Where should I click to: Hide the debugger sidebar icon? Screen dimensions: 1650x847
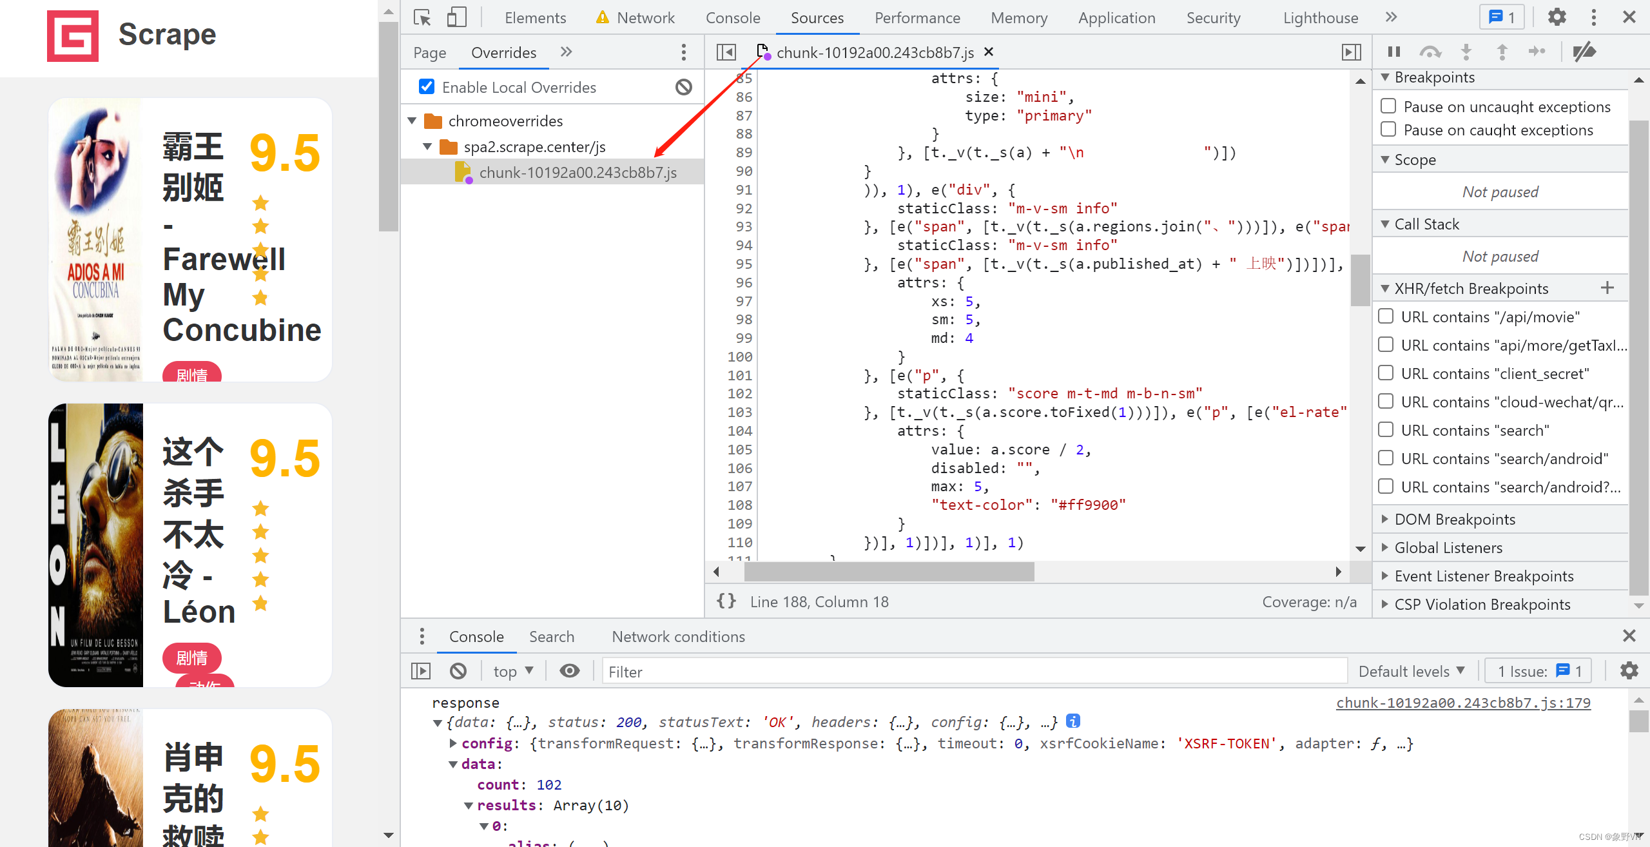click(1351, 52)
